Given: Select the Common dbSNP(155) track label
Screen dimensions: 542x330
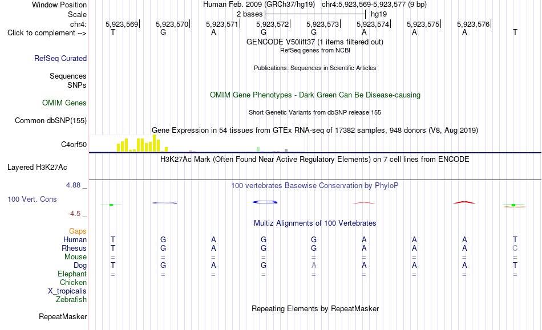Looking at the screenshot, I should (51, 120).
